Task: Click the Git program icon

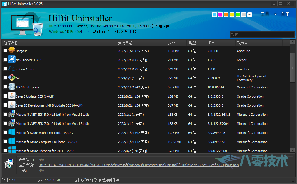Action: pos(11,78)
